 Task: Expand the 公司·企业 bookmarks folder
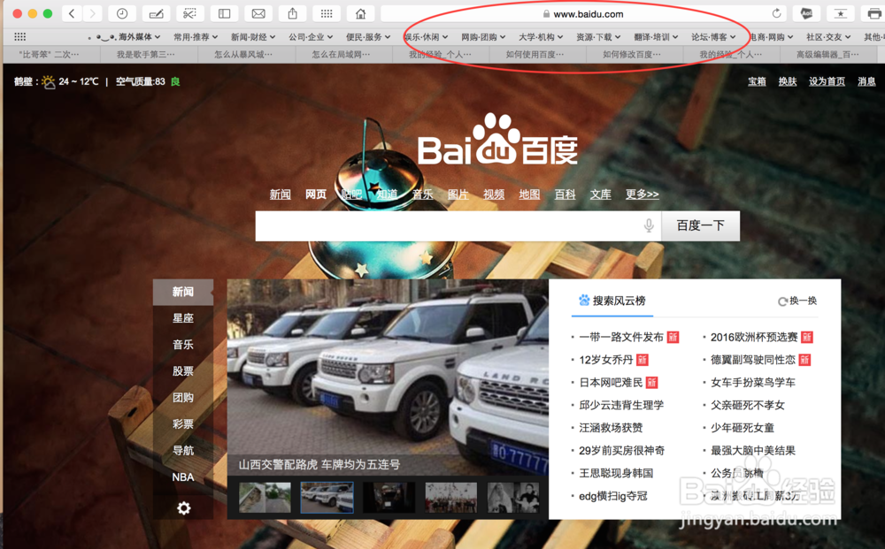click(x=311, y=36)
